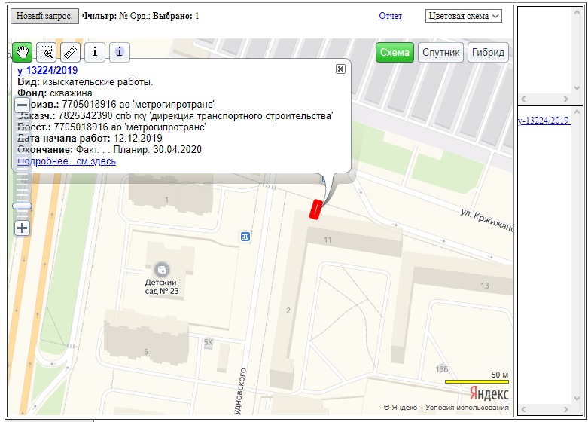
Task: Activate the magnifier zoom-to-area tool
Action: 46,52
